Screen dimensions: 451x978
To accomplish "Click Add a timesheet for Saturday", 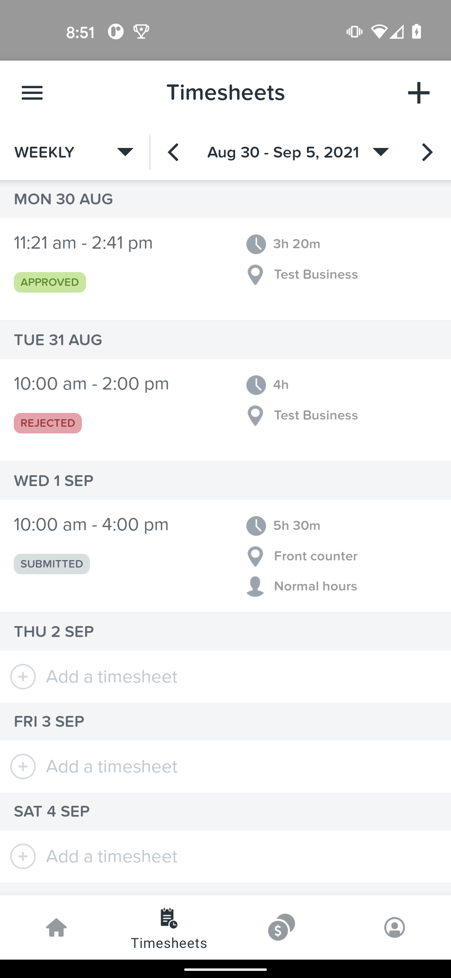I will coord(112,856).
